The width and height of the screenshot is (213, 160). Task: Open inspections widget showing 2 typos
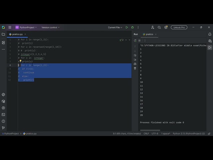pos(121,40)
